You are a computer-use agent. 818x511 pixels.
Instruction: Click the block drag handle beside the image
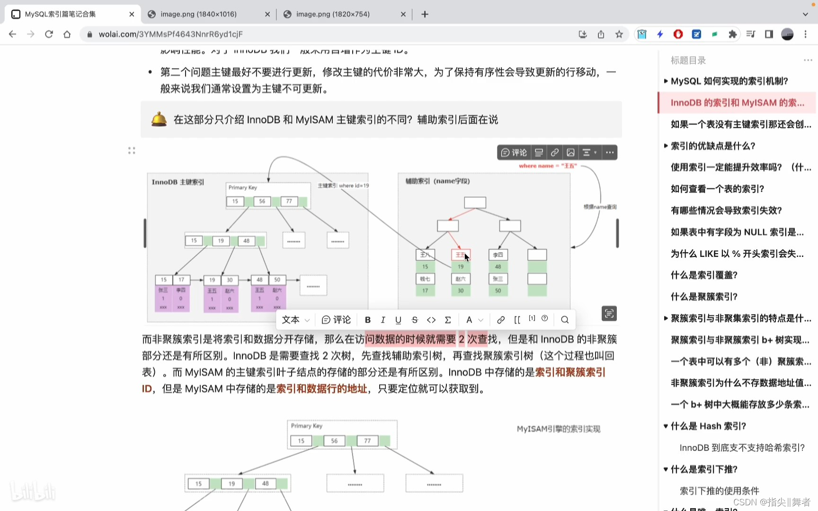tap(132, 150)
